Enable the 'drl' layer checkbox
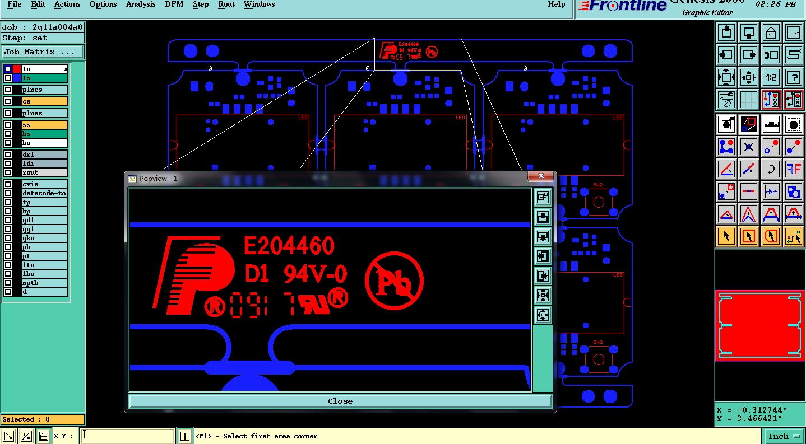Viewport: 806px width, 444px height. pyautogui.click(x=8, y=155)
